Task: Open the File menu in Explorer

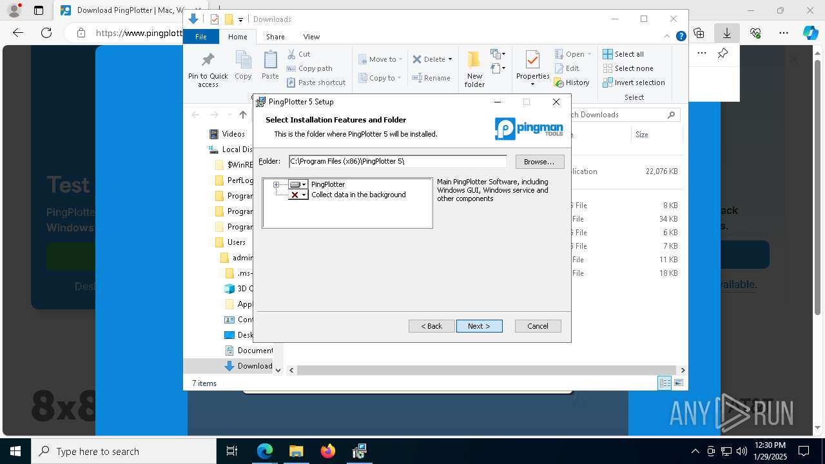Action: point(201,37)
